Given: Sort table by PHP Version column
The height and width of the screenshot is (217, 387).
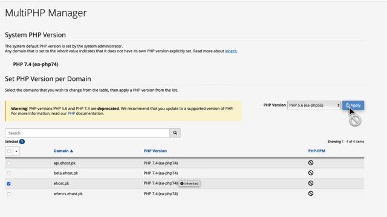Looking at the screenshot, I should point(155,151).
